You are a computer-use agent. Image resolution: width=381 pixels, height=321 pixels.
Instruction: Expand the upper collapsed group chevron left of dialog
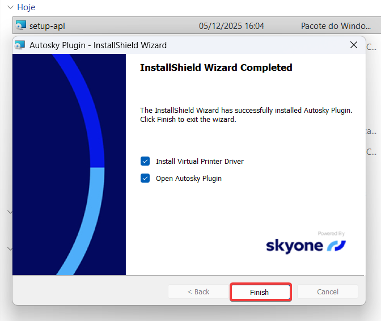tap(10, 212)
